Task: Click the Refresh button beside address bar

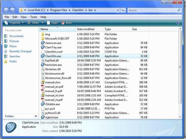Action: click(x=123, y=10)
